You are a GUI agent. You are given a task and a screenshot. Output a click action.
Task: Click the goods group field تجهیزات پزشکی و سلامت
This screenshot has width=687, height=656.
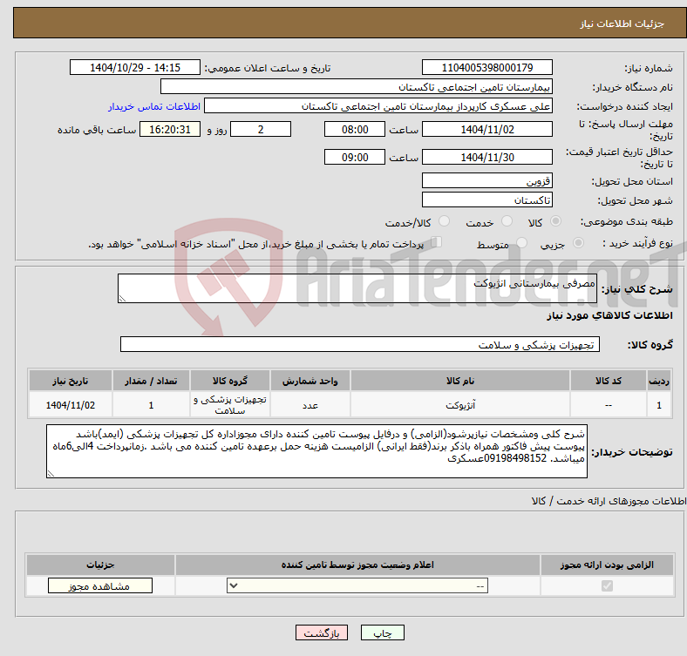click(360, 344)
